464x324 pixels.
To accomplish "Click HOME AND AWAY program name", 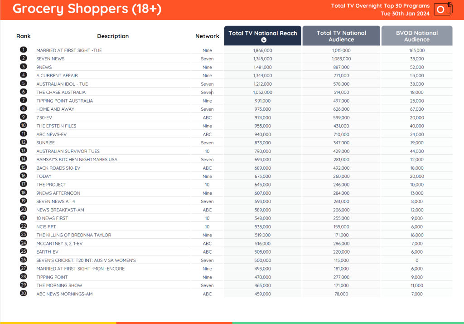I will (55, 109).
